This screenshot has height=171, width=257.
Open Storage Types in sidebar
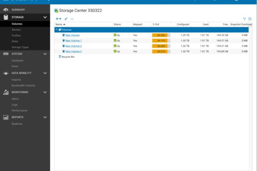tap(20, 47)
